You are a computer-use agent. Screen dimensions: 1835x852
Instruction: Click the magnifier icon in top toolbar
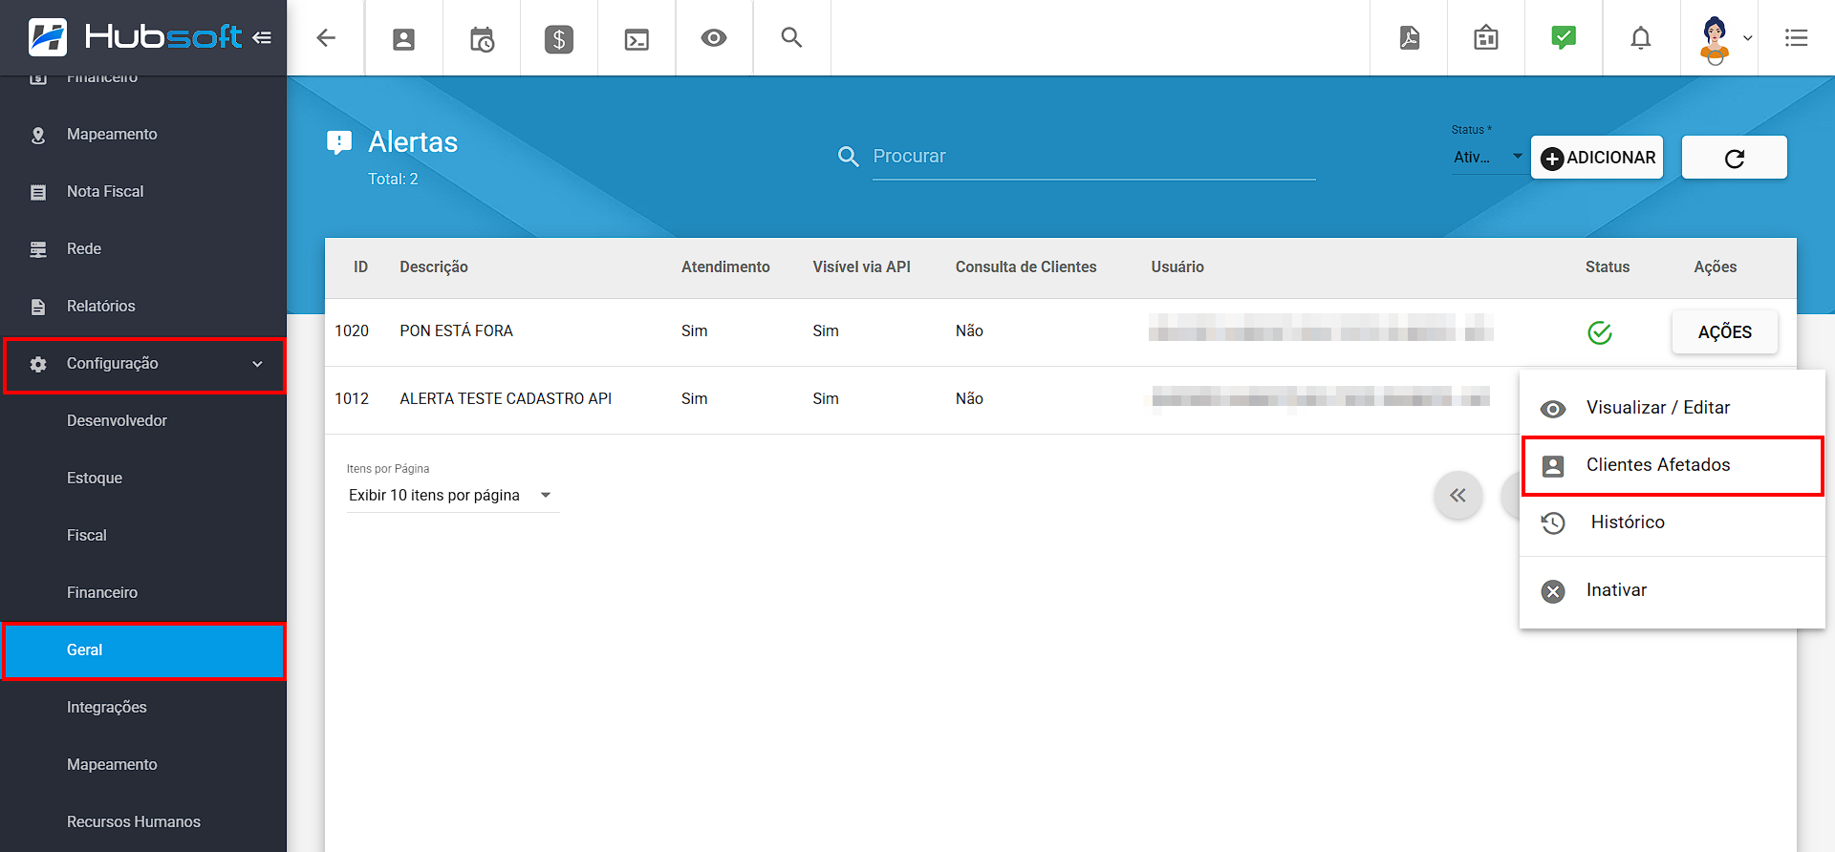point(791,37)
